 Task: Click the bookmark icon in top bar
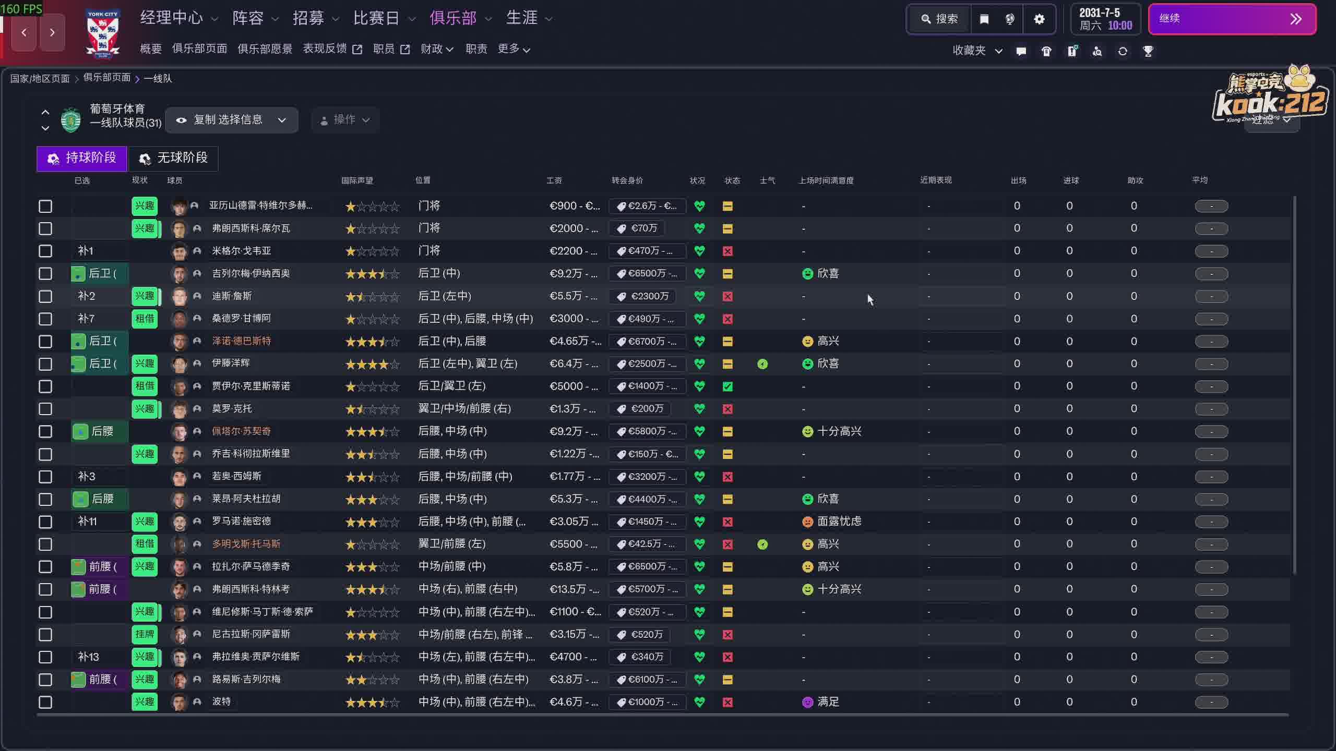coord(984,19)
